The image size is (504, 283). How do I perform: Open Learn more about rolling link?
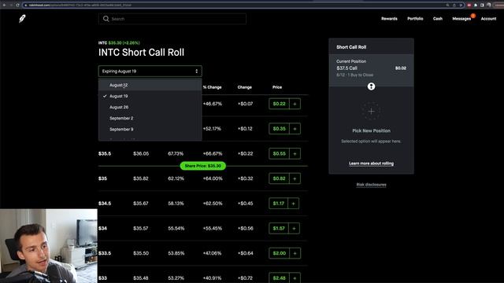pos(371,164)
